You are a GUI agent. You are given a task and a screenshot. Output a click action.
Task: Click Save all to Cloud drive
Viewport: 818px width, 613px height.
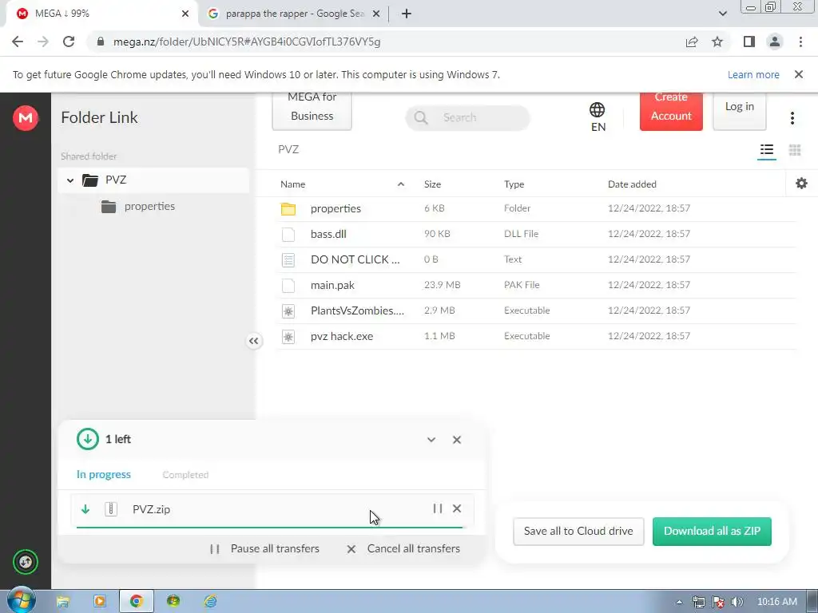coord(578,531)
